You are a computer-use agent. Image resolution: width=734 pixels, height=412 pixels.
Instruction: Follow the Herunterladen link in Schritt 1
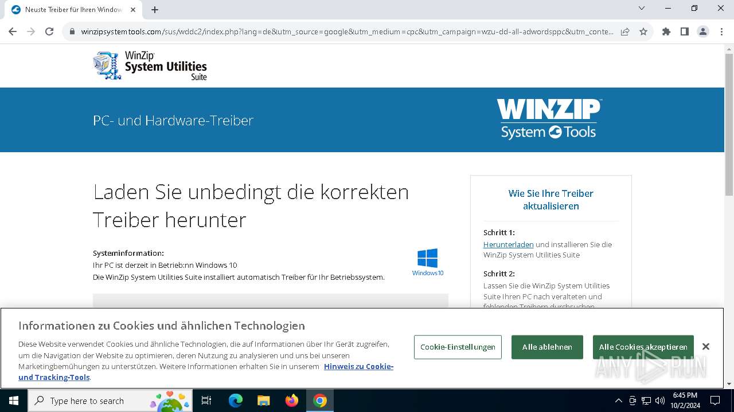point(508,244)
